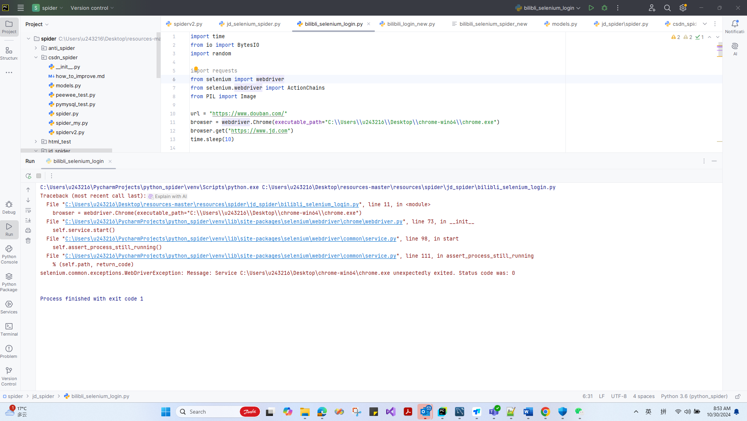747x421 pixels.
Task: Click down the stack trace arrow
Action: [28, 200]
